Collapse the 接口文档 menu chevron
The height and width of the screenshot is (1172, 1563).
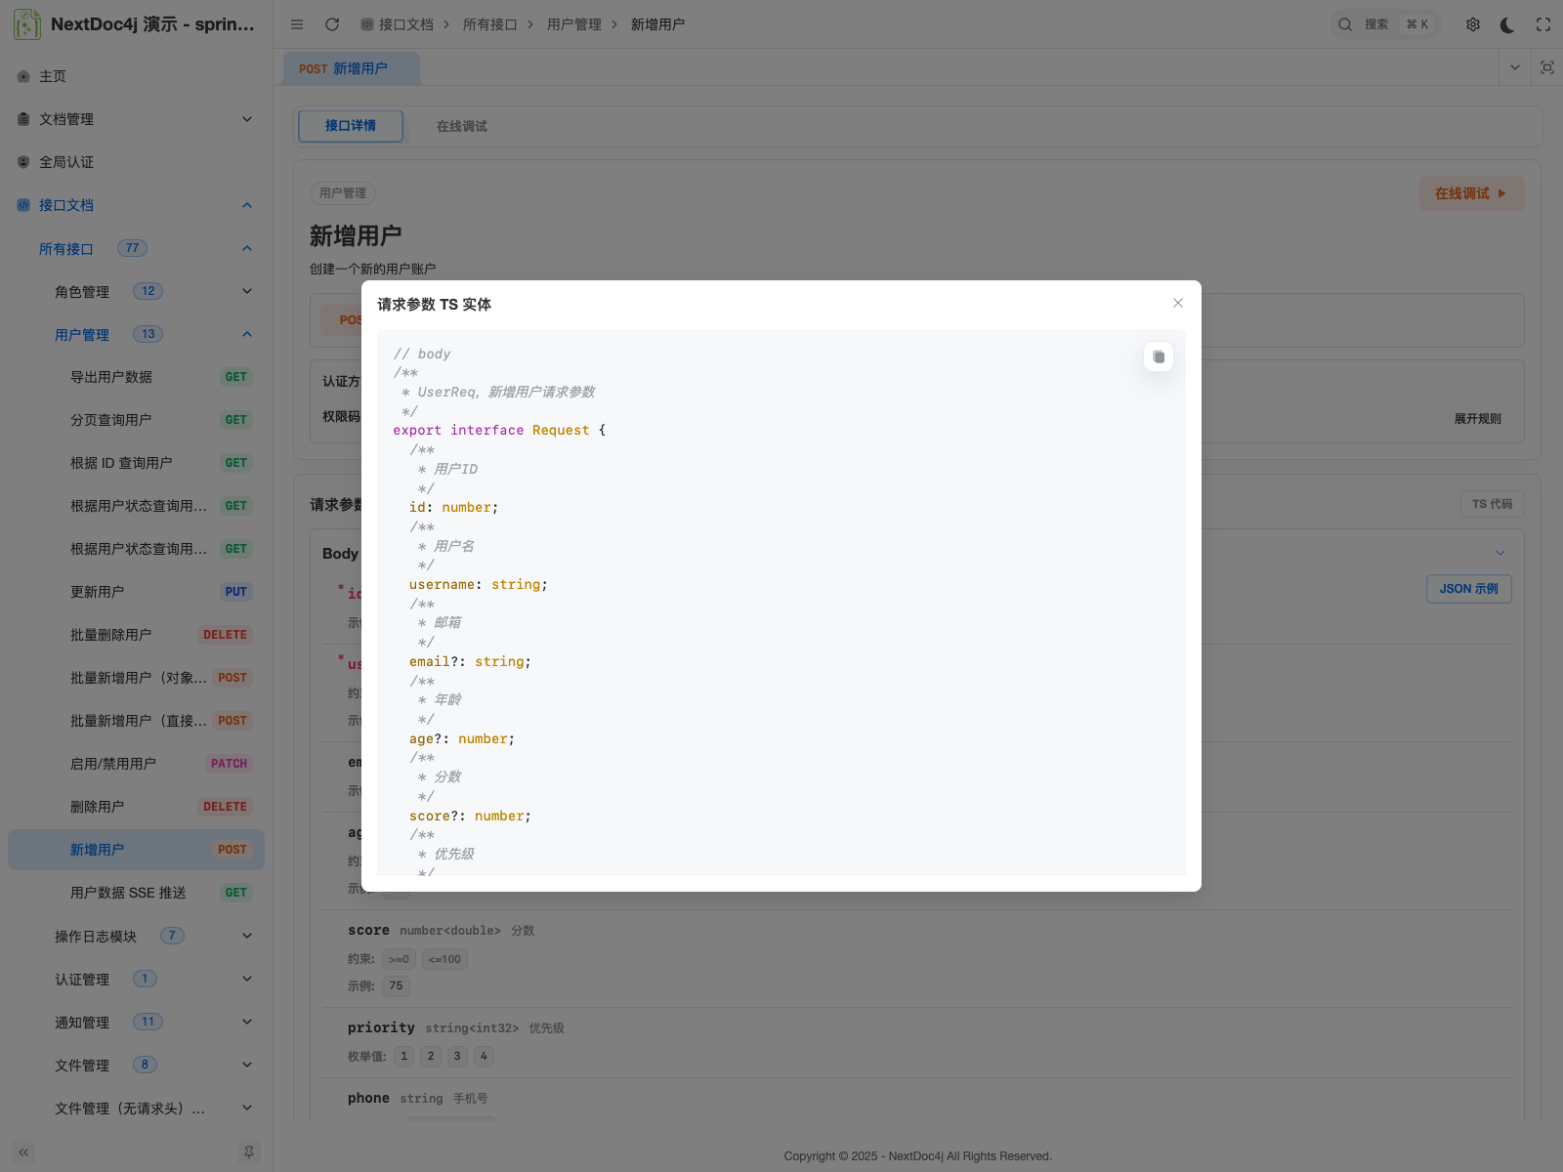247,205
